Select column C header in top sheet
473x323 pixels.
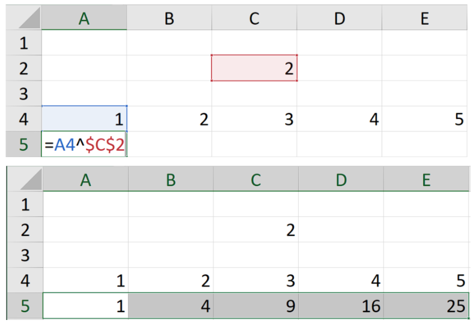254,18
